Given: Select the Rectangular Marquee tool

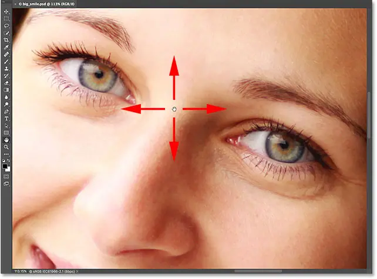Looking at the screenshot, I should click(x=6, y=19).
